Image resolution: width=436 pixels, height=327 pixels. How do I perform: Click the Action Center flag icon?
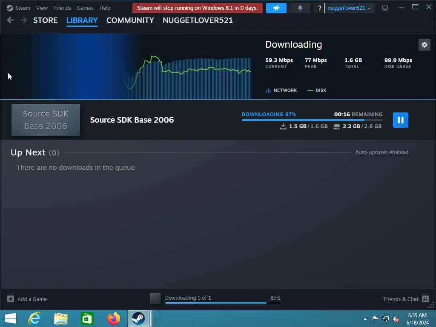pyautogui.click(x=375, y=319)
